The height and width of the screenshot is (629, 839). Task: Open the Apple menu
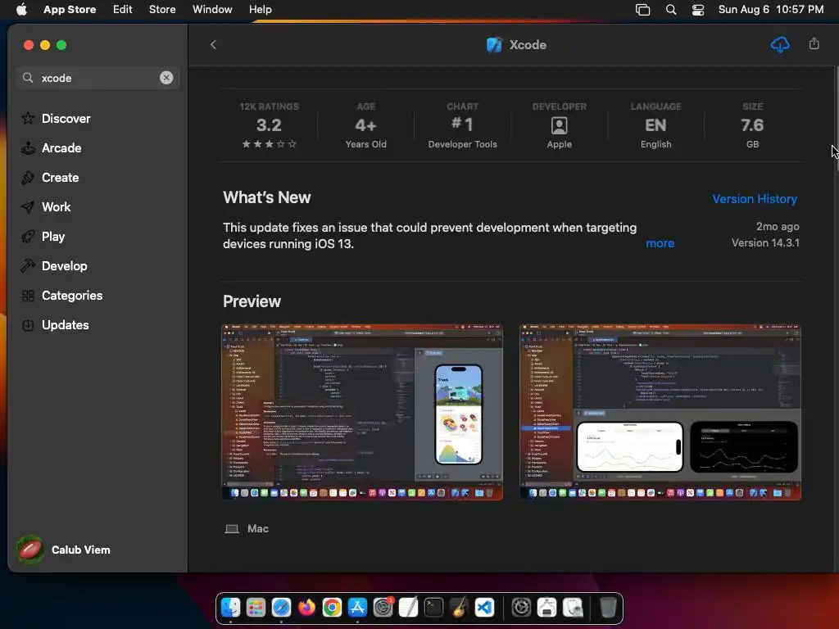click(21, 9)
